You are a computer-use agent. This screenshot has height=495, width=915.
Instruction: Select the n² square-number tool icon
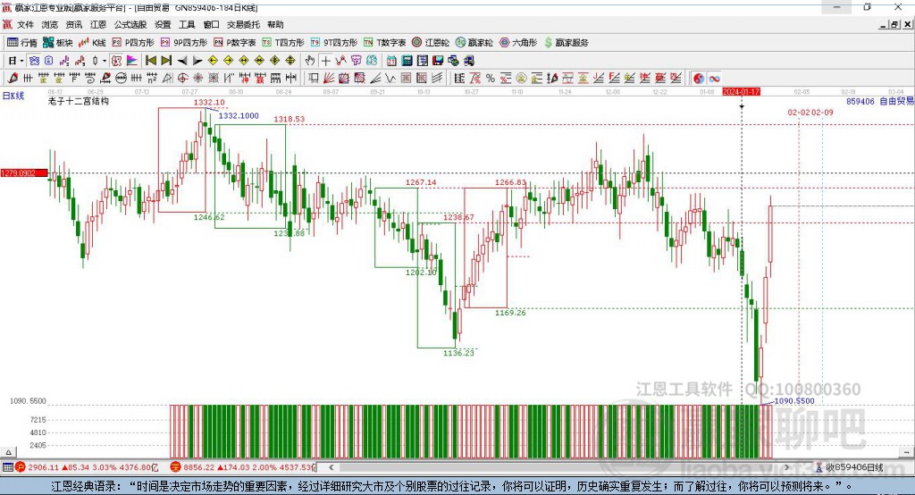pyautogui.click(x=152, y=79)
